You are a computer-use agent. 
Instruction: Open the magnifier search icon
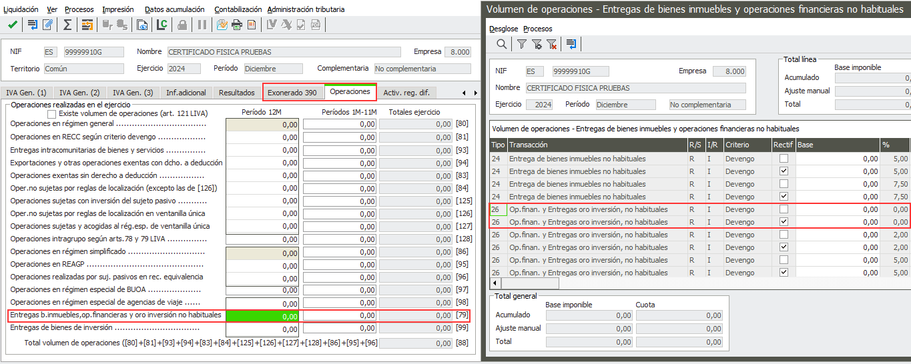click(501, 44)
